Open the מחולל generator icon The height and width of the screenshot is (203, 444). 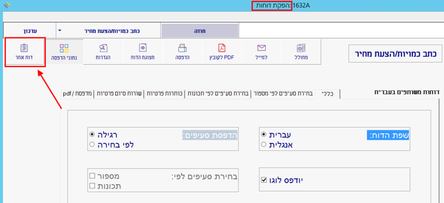pos(301,52)
